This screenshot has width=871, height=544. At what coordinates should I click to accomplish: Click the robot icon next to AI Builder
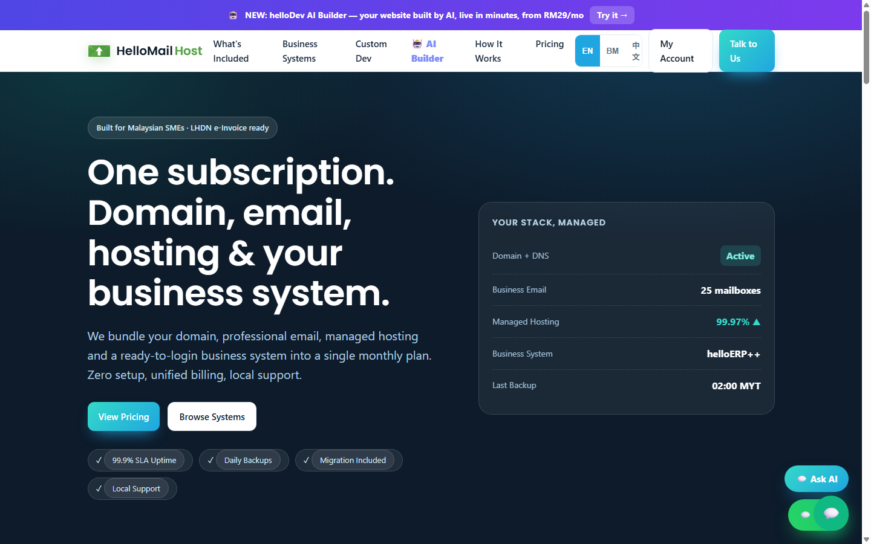point(417,44)
